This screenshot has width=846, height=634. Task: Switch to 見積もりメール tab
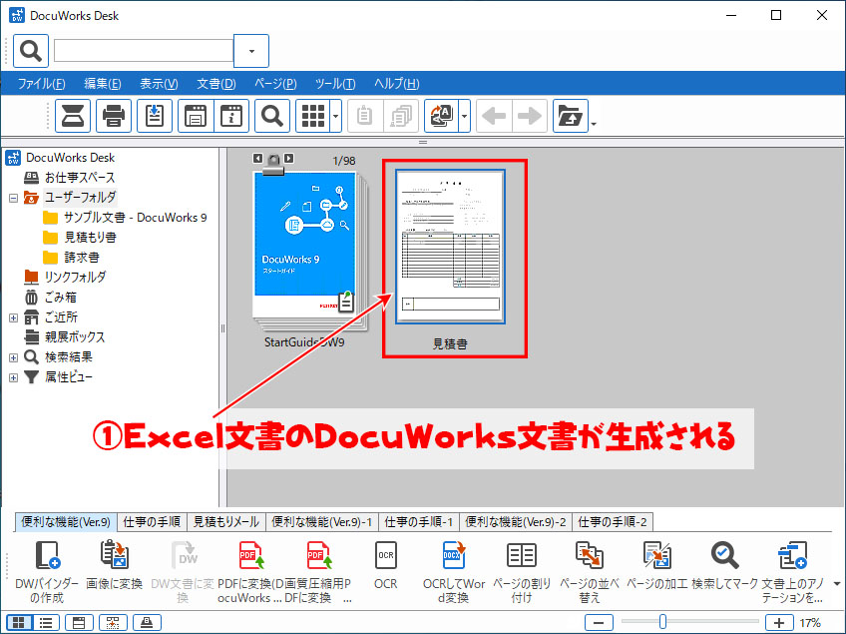click(226, 521)
